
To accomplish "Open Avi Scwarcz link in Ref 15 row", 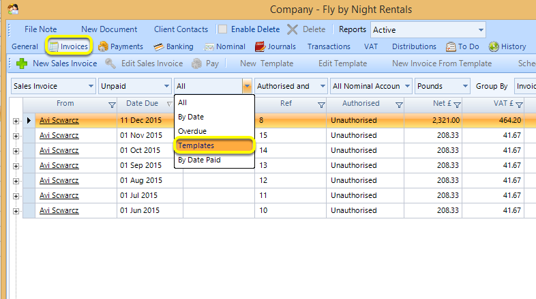I will [x=59, y=135].
